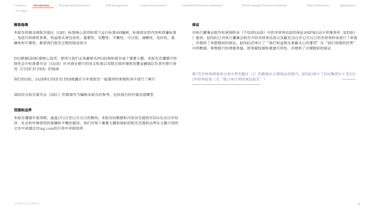Screen dimensions: 374x210
Task: Switch to Strategy and performance tab
Action: pos(74,5)
